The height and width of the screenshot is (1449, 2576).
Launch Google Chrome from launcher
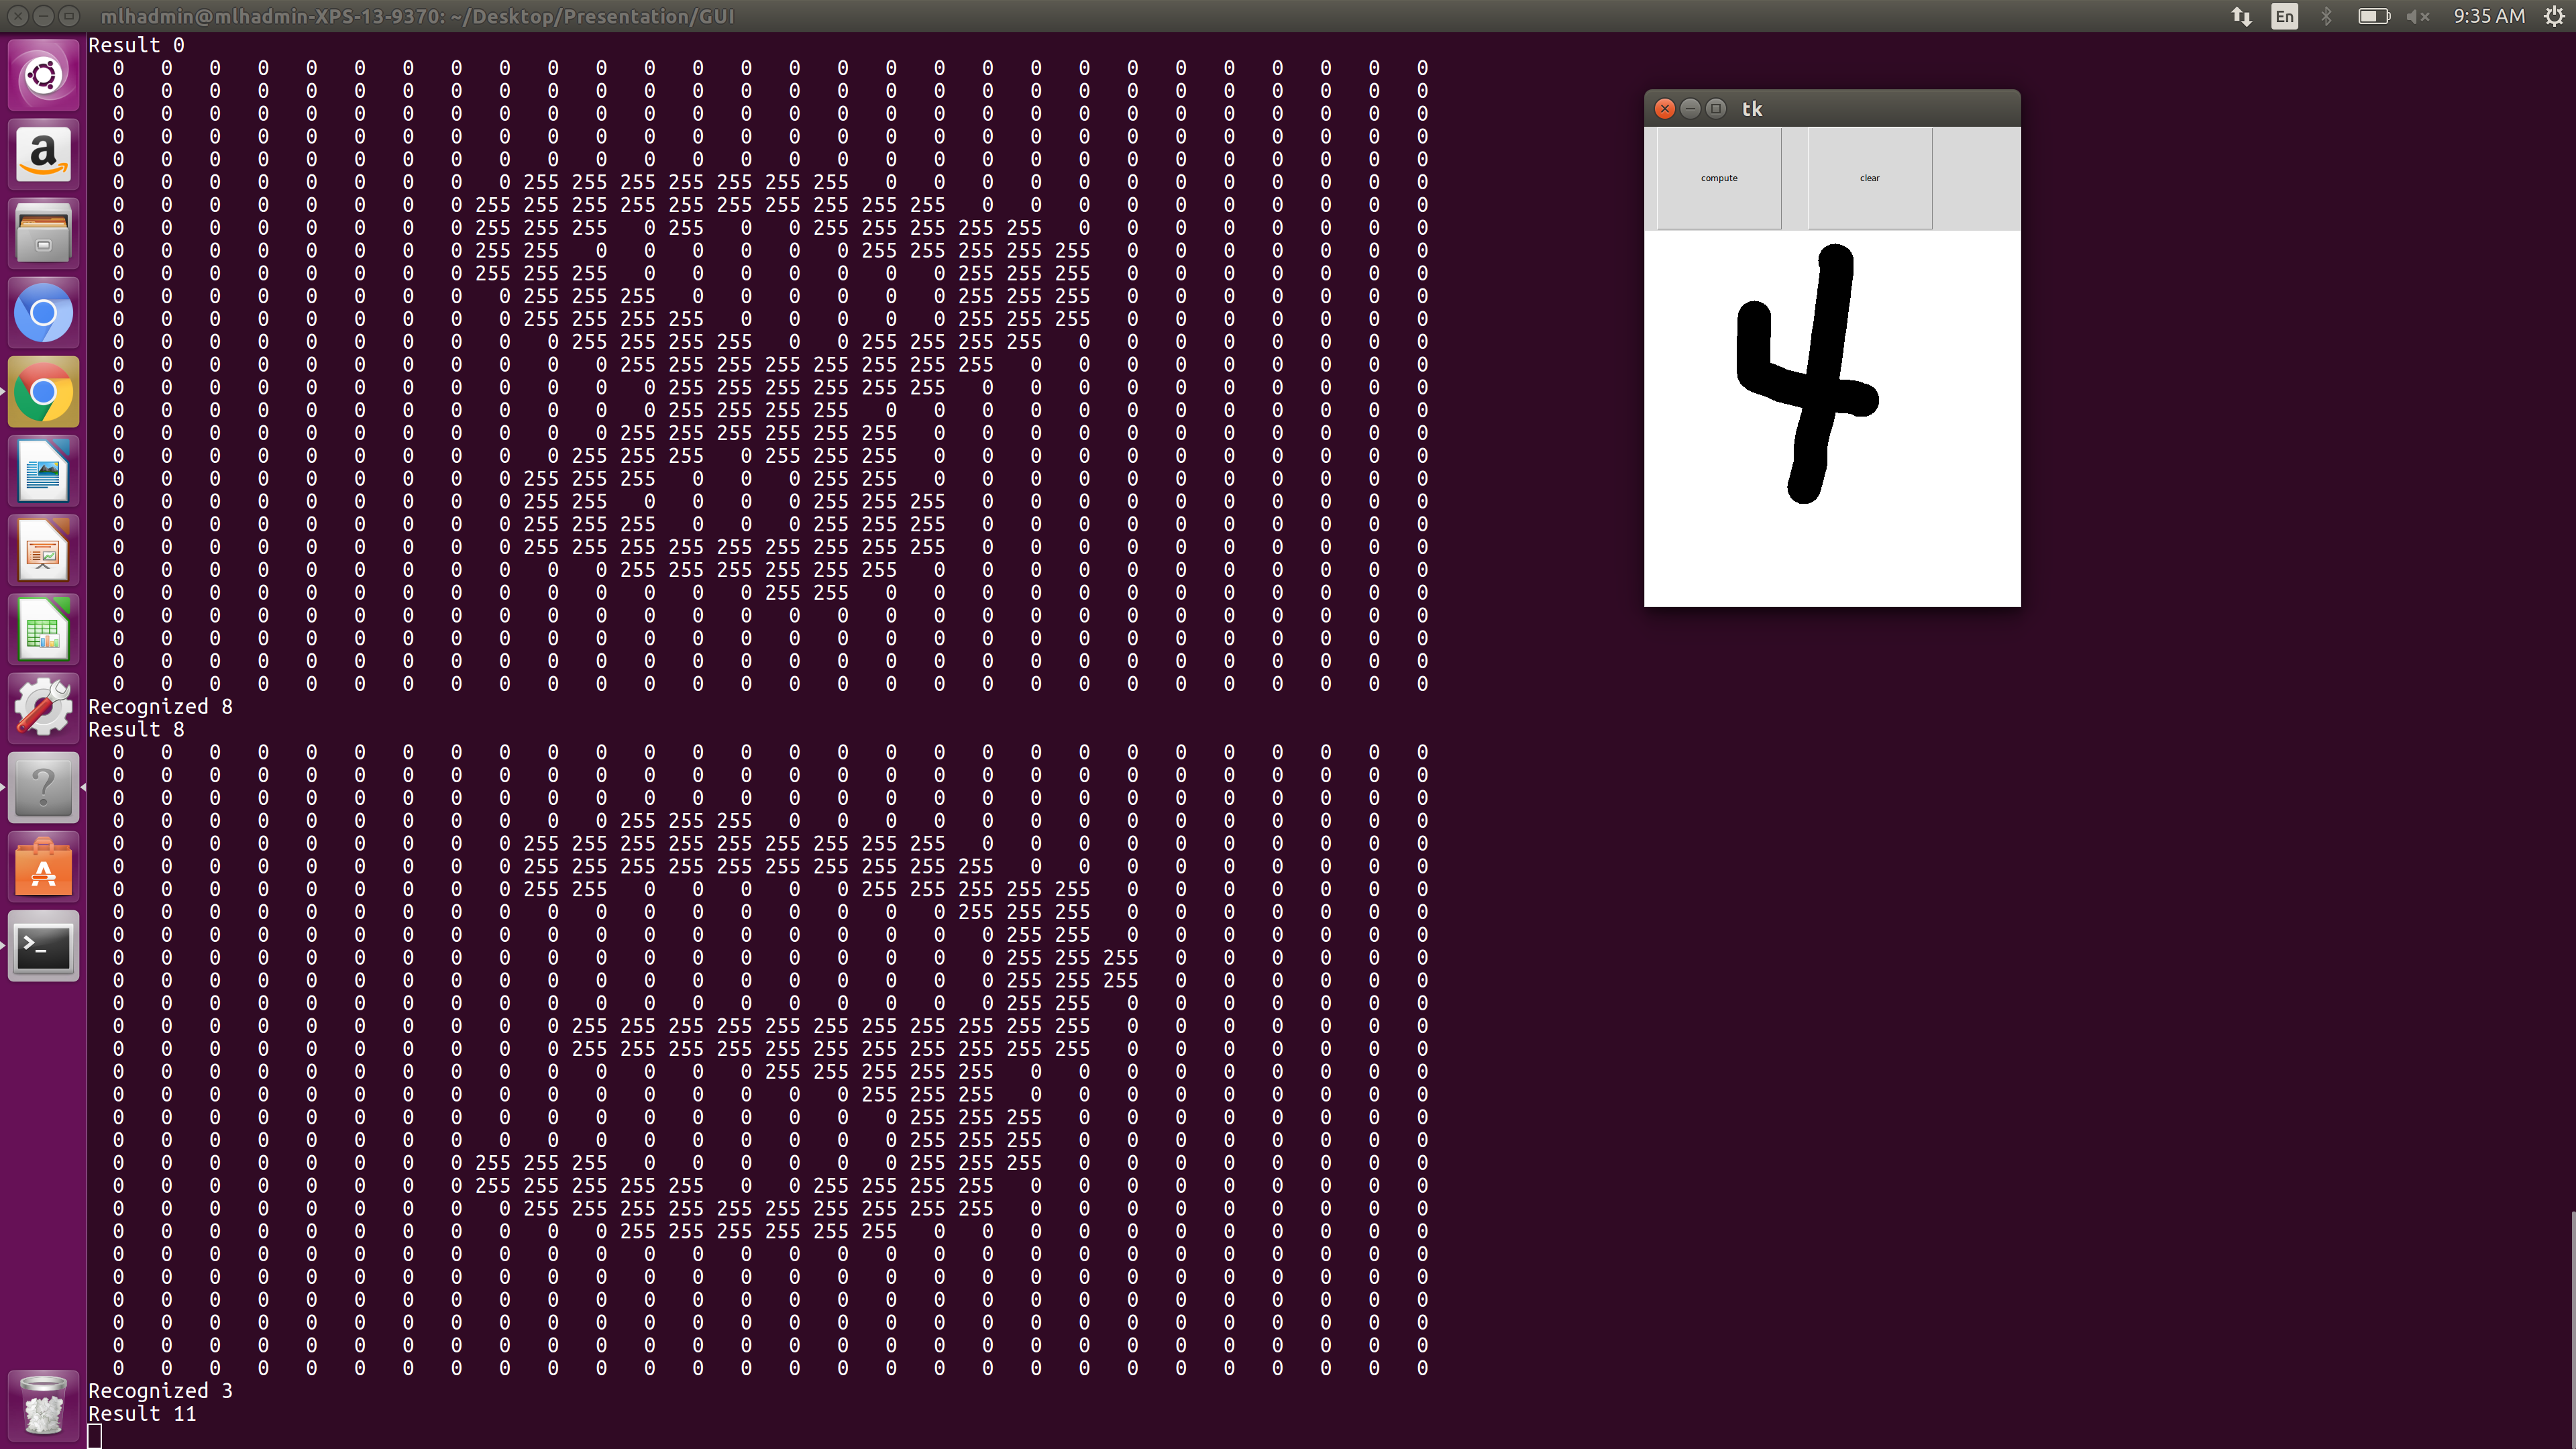[43, 392]
